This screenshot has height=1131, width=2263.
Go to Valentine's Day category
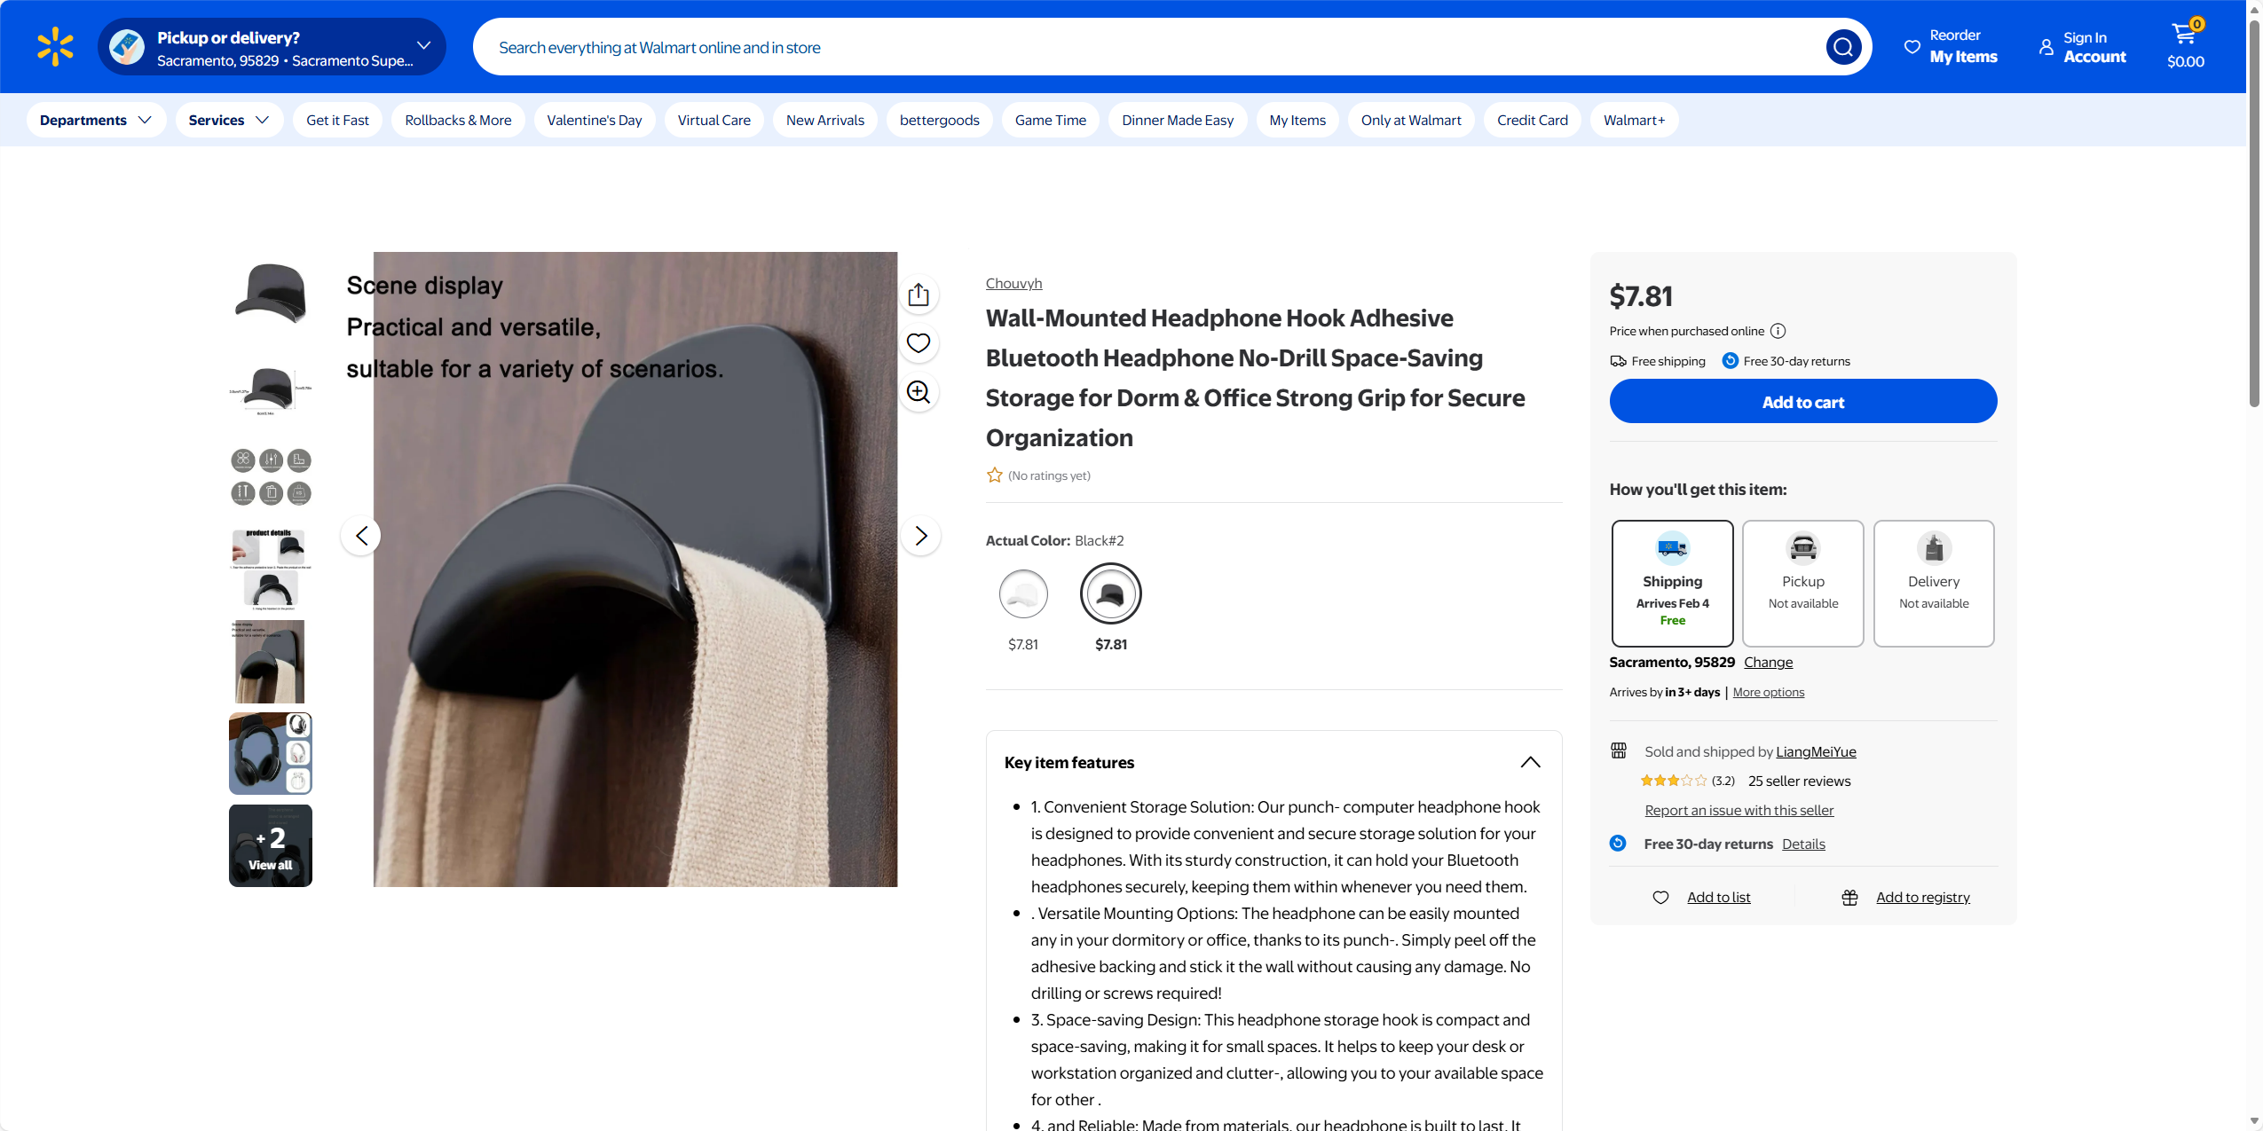coord(594,121)
